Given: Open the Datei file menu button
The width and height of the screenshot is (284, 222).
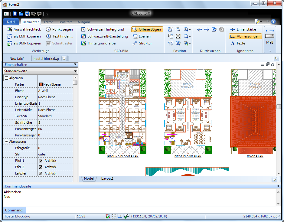Looking at the screenshot, I should (x=11, y=22).
